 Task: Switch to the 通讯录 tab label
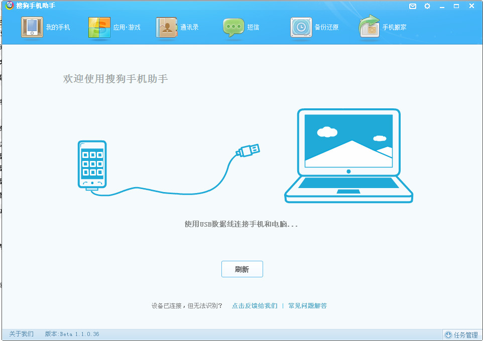(x=189, y=28)
